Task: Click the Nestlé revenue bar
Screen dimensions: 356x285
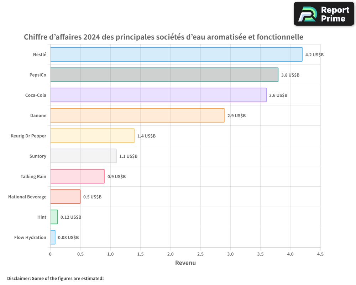Action: [x=176, y=55]
